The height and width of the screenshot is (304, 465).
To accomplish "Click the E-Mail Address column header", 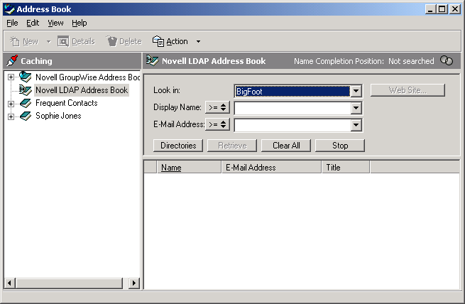I will pos(271,168).
